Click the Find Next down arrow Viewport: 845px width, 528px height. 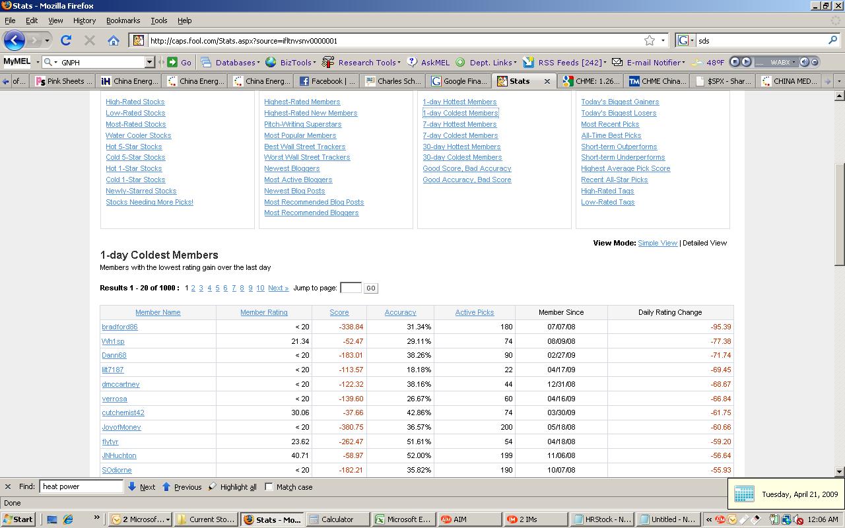tap(132, 487)
